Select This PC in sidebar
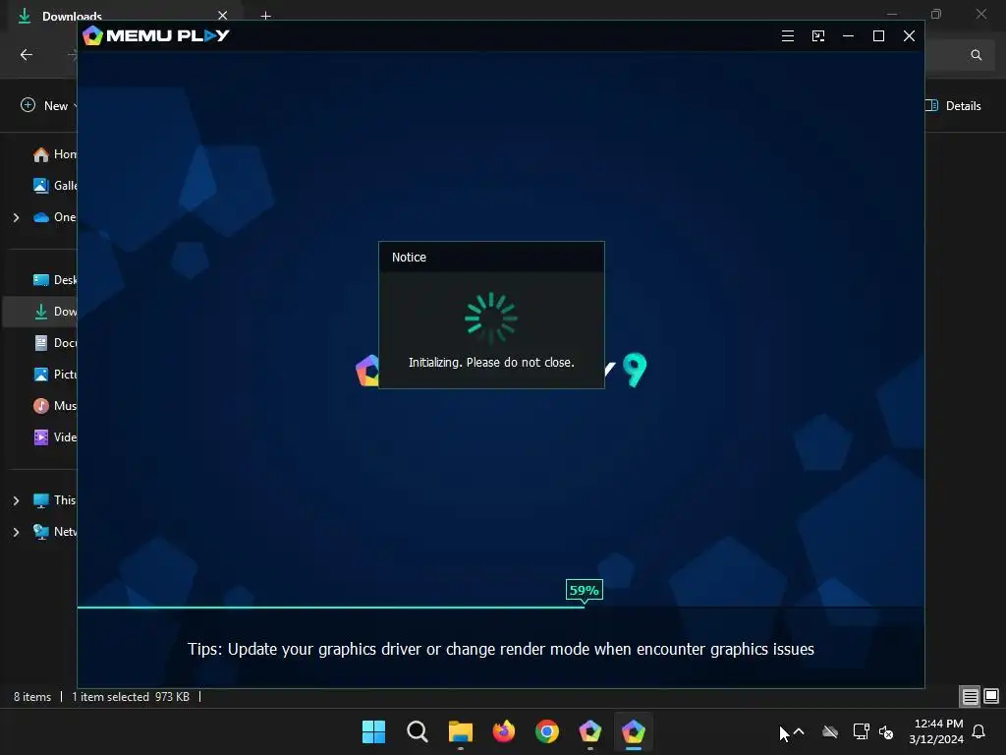The height and width of the screenshot is (755, 1006). pyautogui.click(x=55, y=500)
